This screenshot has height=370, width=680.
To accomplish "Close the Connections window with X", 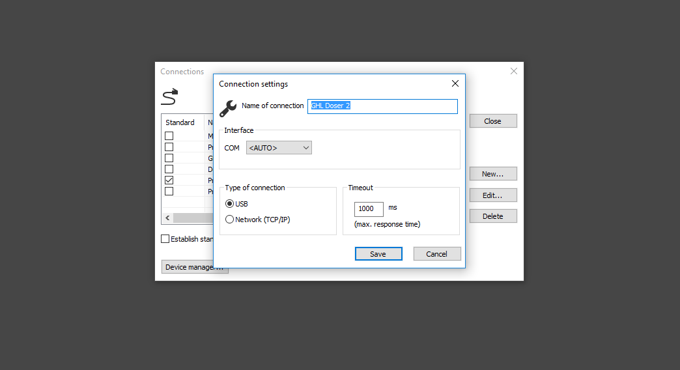I will point(514,71).
